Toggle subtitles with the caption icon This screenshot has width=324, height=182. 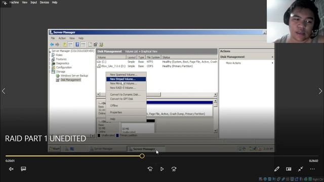coord(23,169)
